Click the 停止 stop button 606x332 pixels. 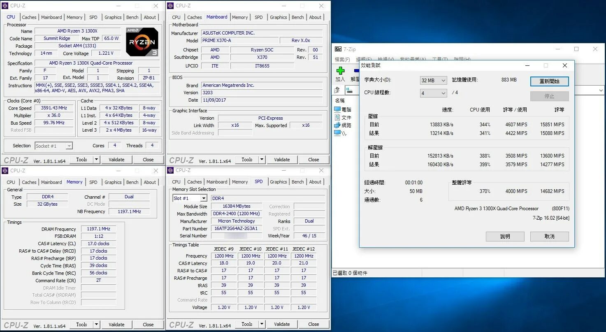point(550,96)
